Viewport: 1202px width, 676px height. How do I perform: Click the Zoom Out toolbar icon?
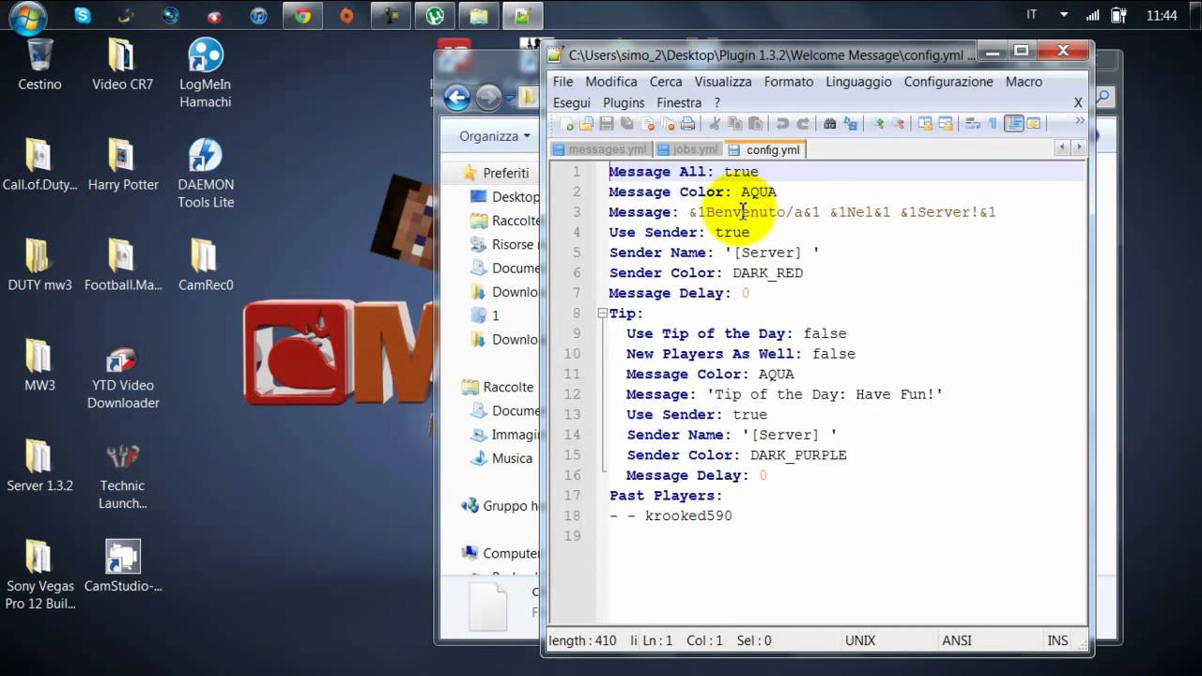coord(899,124)
